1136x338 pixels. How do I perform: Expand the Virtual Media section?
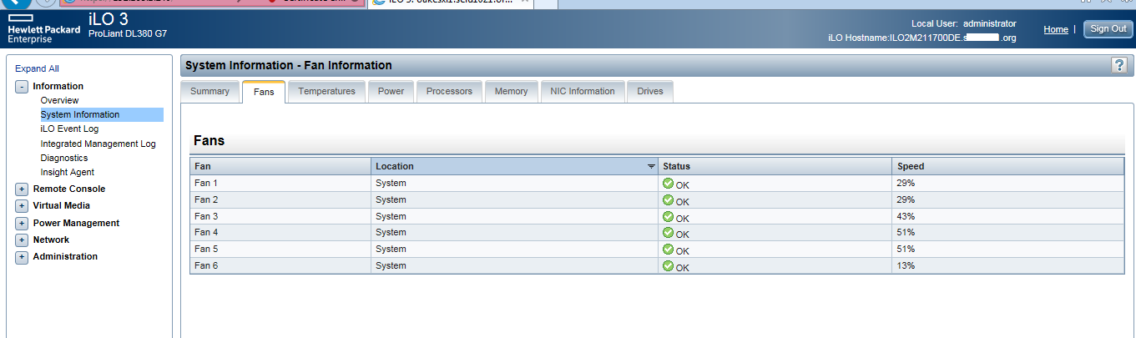(22, 206)
